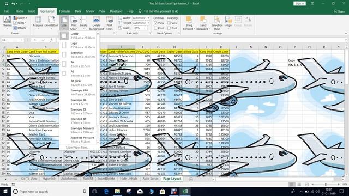The image size is (349, 196).
Task: Switch to the Data tab
Action: pyautogui.click(x=78, y=11)
